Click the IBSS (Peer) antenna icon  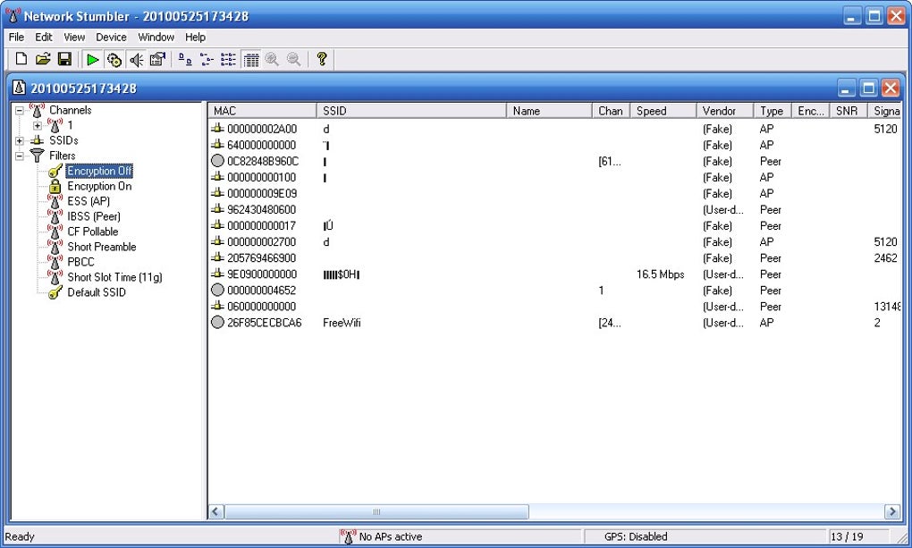(x=55, y=216)
